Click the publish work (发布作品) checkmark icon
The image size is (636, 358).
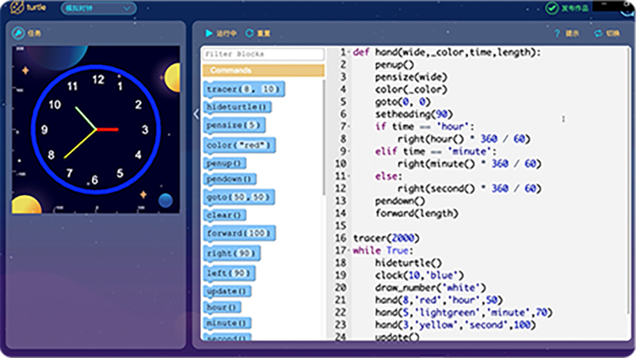552,8
